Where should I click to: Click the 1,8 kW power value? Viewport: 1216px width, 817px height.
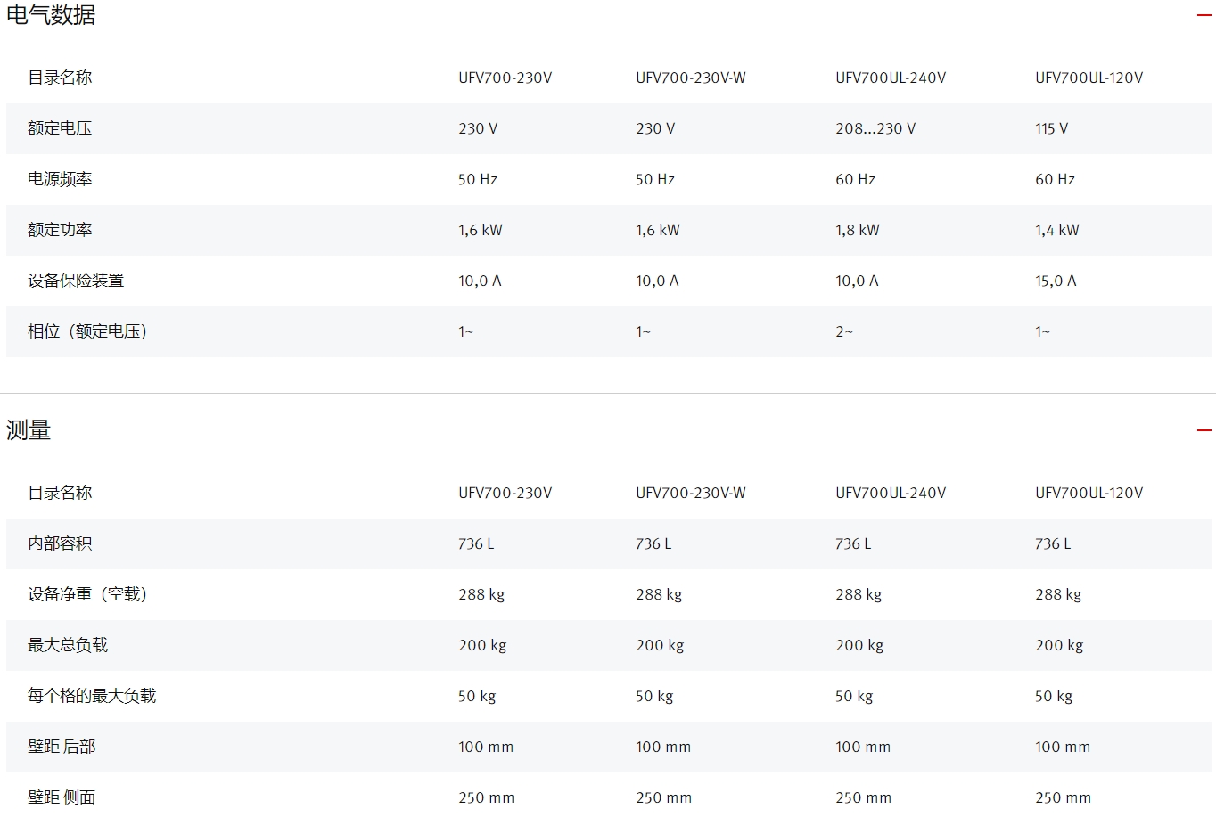pos(858,230)
